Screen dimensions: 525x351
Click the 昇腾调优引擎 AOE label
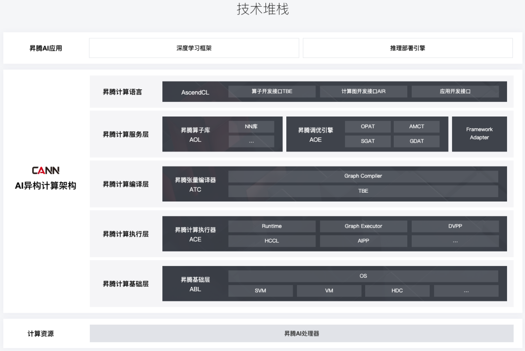(315, 134)
